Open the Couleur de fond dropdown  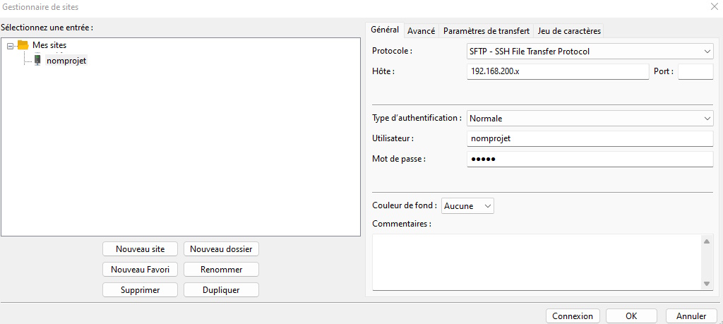point(467,206)
